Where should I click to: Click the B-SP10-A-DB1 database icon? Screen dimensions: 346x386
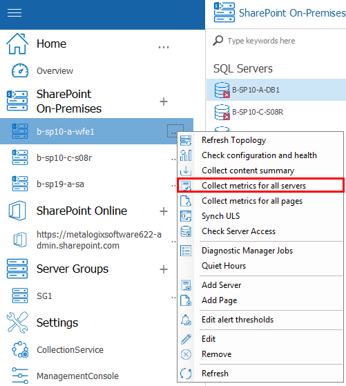[222, 90]
